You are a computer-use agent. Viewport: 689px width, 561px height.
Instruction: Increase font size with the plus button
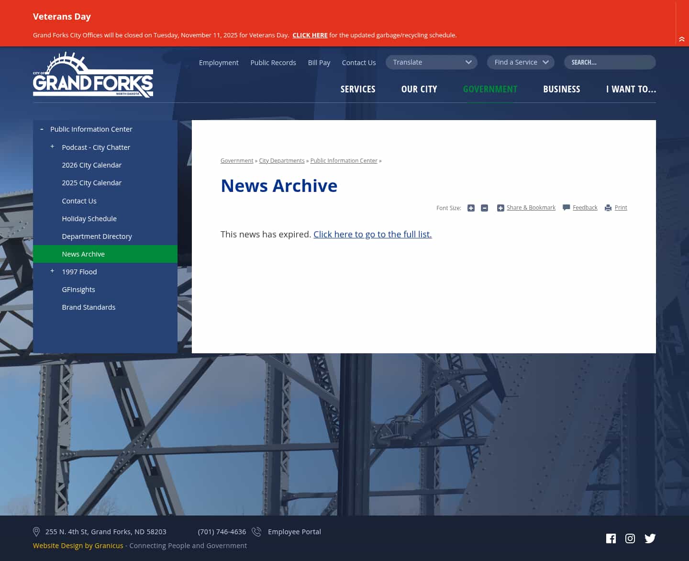point(471,208)
